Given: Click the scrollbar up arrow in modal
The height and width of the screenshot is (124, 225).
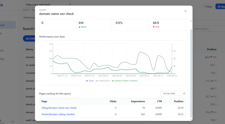Looking at the screenshot, I should pos(191,21).
